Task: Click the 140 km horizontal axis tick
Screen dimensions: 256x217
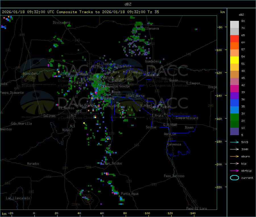Action: click(x=193, y=213)
